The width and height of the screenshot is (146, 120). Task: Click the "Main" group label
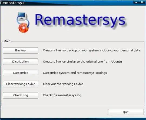point(7,41)
